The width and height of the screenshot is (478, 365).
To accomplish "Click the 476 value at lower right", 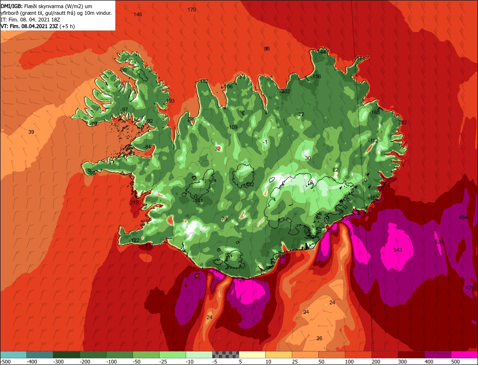I will [470, 288].
